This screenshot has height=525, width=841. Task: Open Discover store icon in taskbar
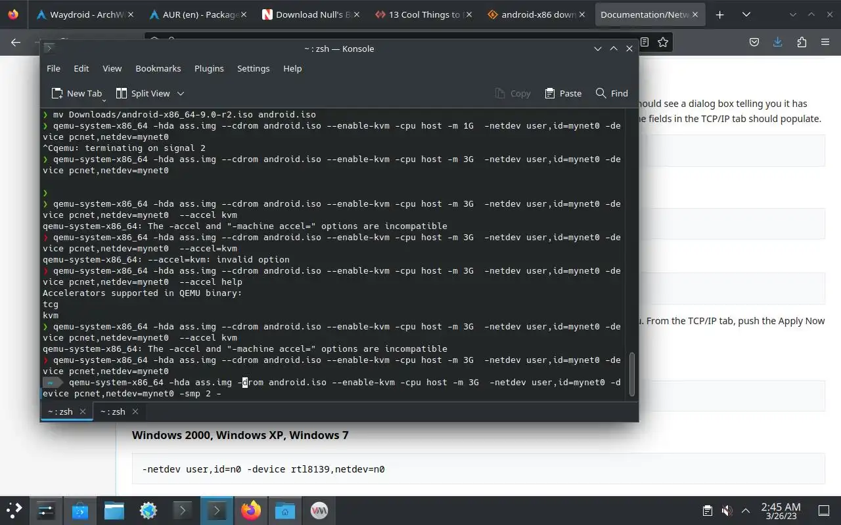pos(80,511)
